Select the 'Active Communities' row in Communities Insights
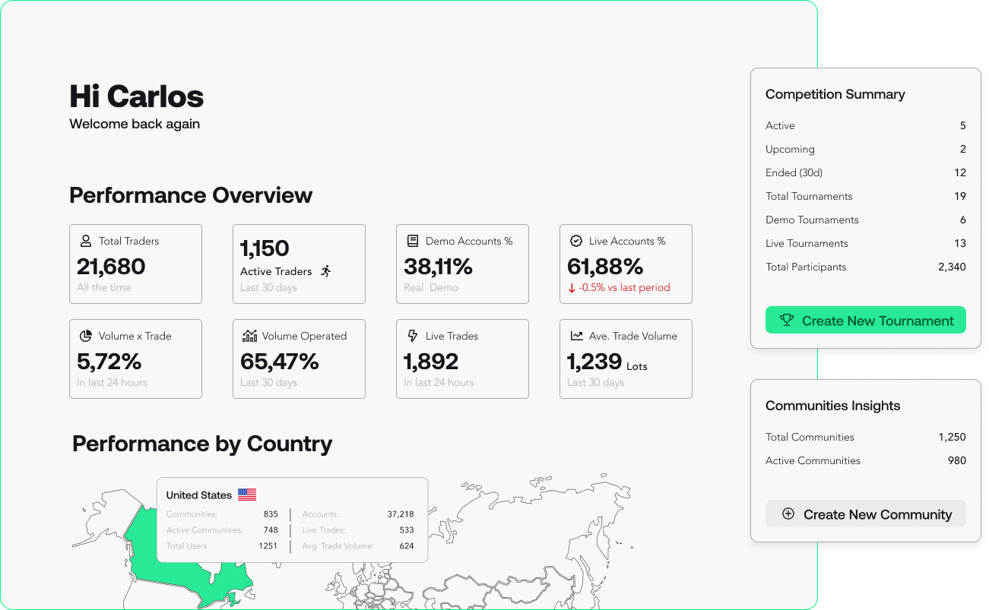The height and width of the screenshot is (610, 989). point(866,461)
